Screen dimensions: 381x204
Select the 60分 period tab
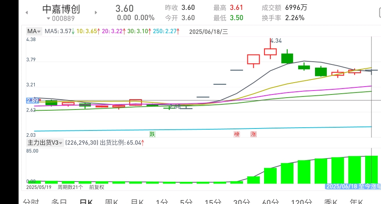(x=270, y=202)
